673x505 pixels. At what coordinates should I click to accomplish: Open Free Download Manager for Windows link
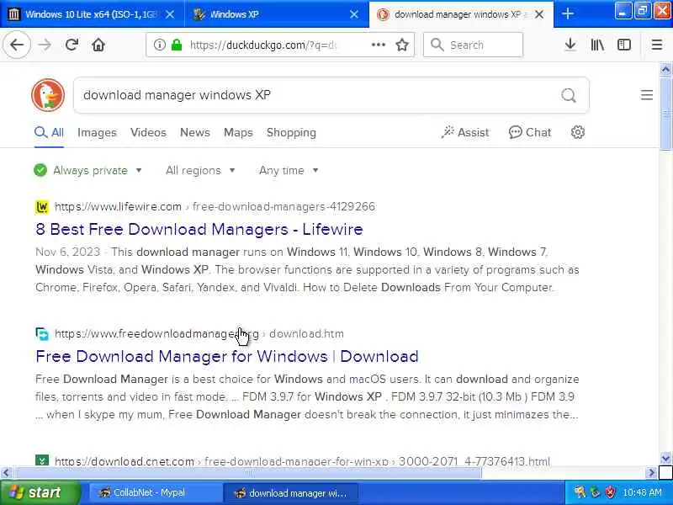point(226,356)
